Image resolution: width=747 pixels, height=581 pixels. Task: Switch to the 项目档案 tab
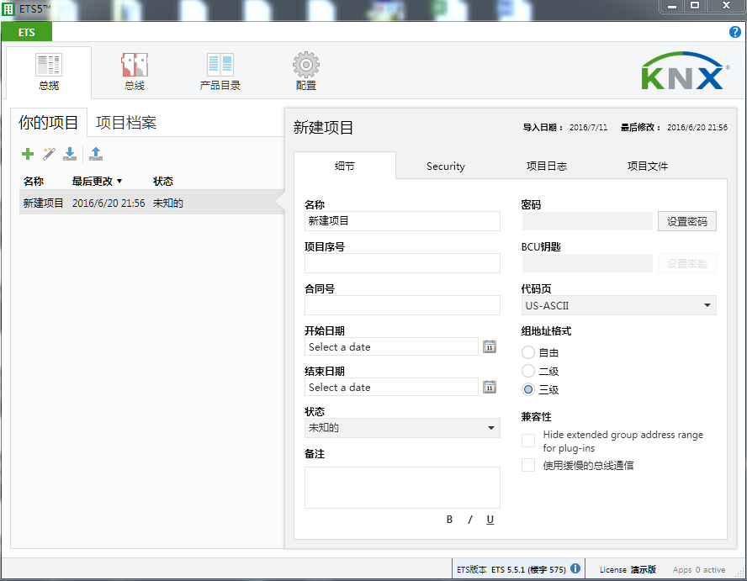(126, 123)
